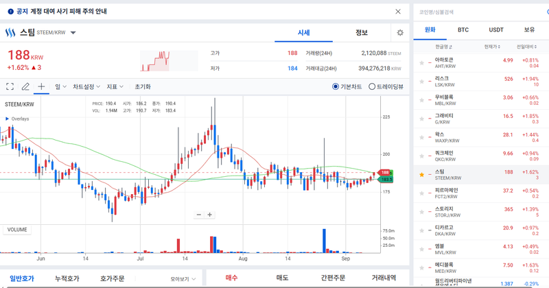Screen dimensions: 549x288
Task: Select the BTC market tab
Action: [x=463, y=29]
